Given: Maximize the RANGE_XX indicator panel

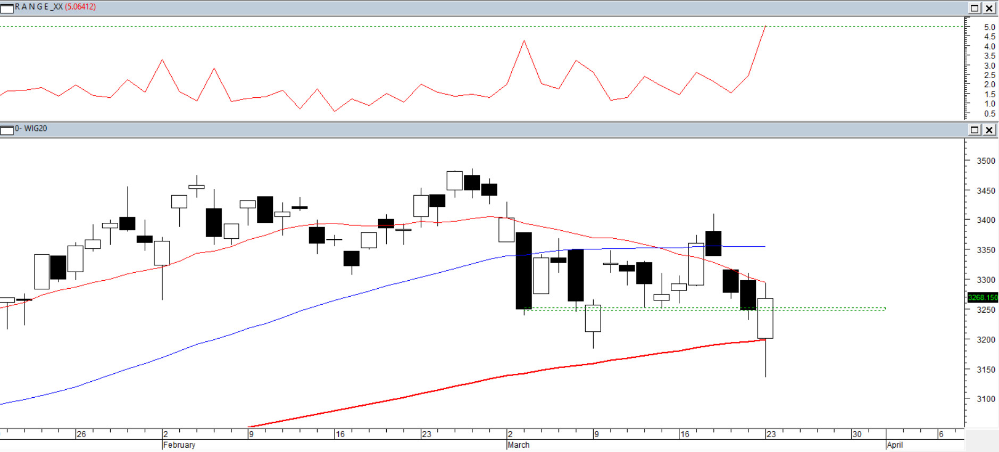Looking at the screenshot, I should (x=975, y=8).
